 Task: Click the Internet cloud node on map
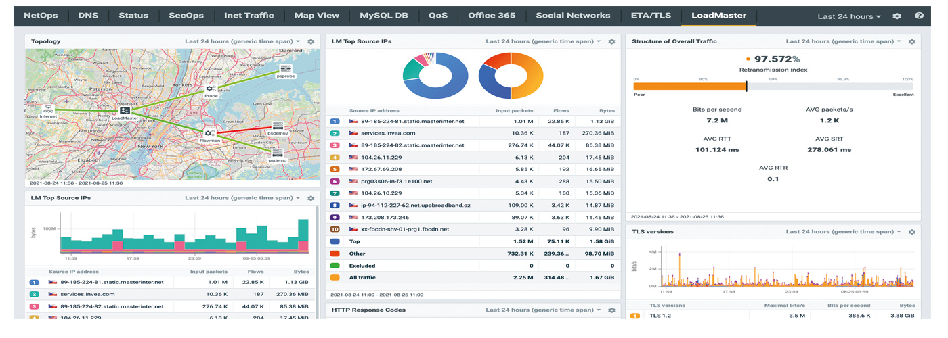click(x=48, y=108)
